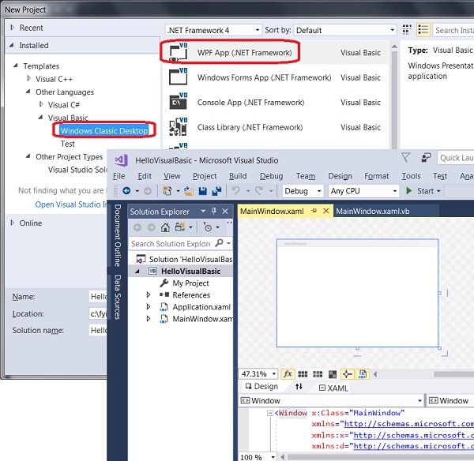
Task: Open the 47.31% designer zoom dropdown
Action: pos(274,374)
